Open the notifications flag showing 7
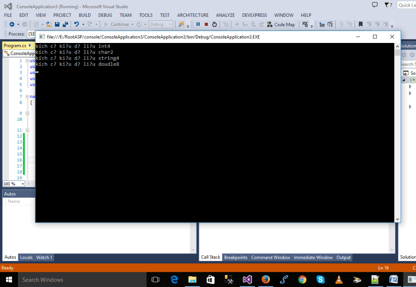 coord(388,5)
